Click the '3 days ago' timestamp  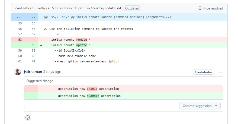point(52,72)
